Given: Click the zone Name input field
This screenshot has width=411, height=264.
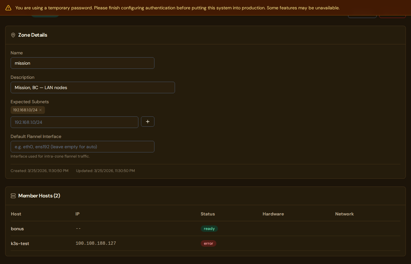Looking at the screenshot, I should tap(82, 63).
